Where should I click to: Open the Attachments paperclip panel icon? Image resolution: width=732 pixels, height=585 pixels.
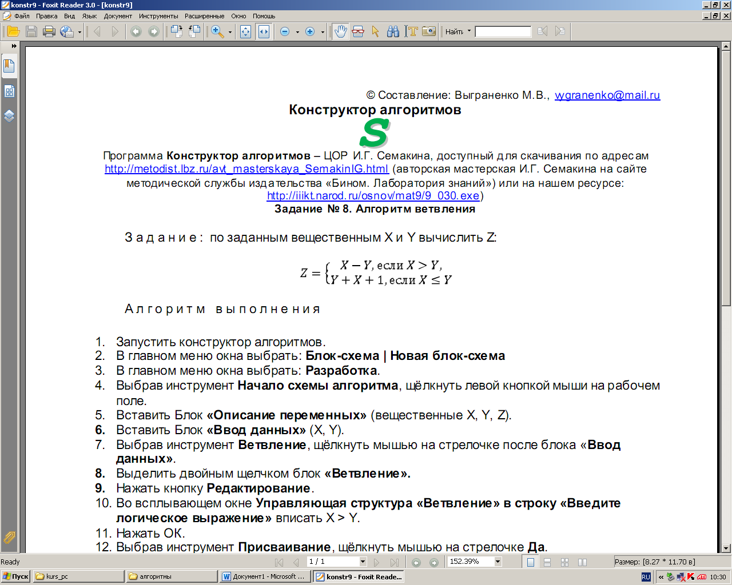click(x=9, y=538)
